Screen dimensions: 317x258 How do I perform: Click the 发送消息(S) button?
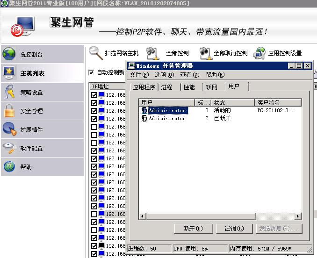[x=279, y=229]
